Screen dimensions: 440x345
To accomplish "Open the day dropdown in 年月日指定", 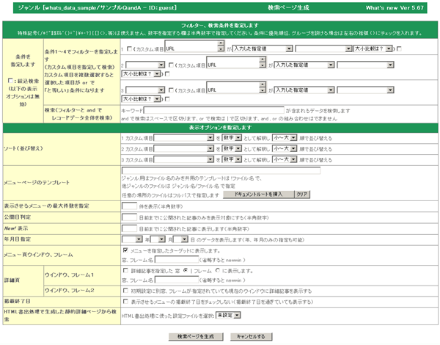I will 180,239.
